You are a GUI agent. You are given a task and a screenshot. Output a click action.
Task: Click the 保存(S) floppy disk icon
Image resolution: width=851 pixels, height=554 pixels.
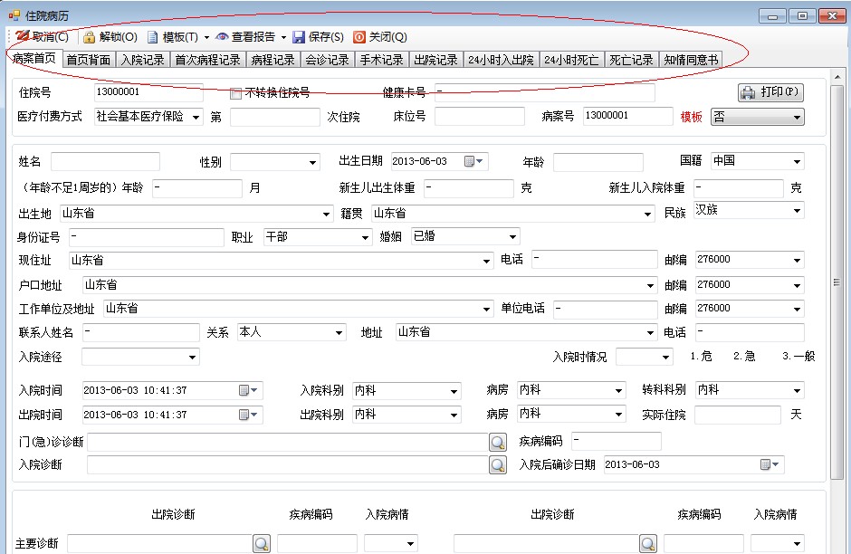coord(299,37)
